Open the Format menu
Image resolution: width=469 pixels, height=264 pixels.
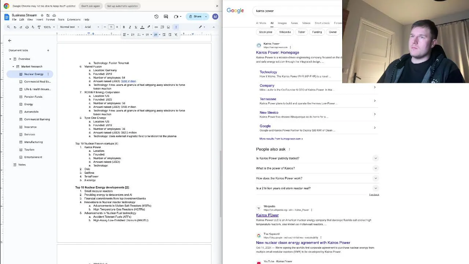tap(50, 20)
